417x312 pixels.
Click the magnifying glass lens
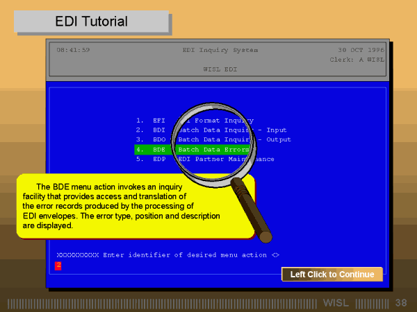[x=211, y=137]
